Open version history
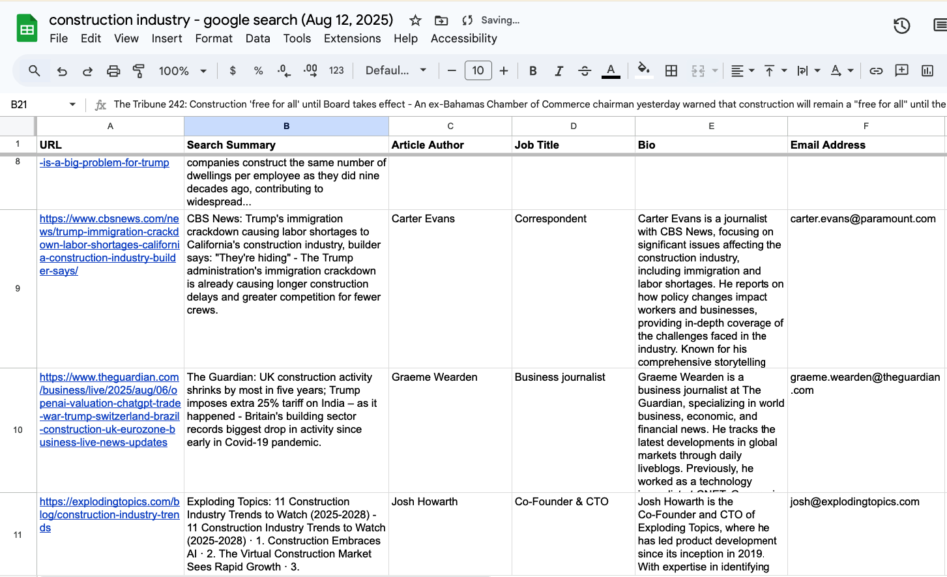 pyautogui.click(x=901, y=25)
